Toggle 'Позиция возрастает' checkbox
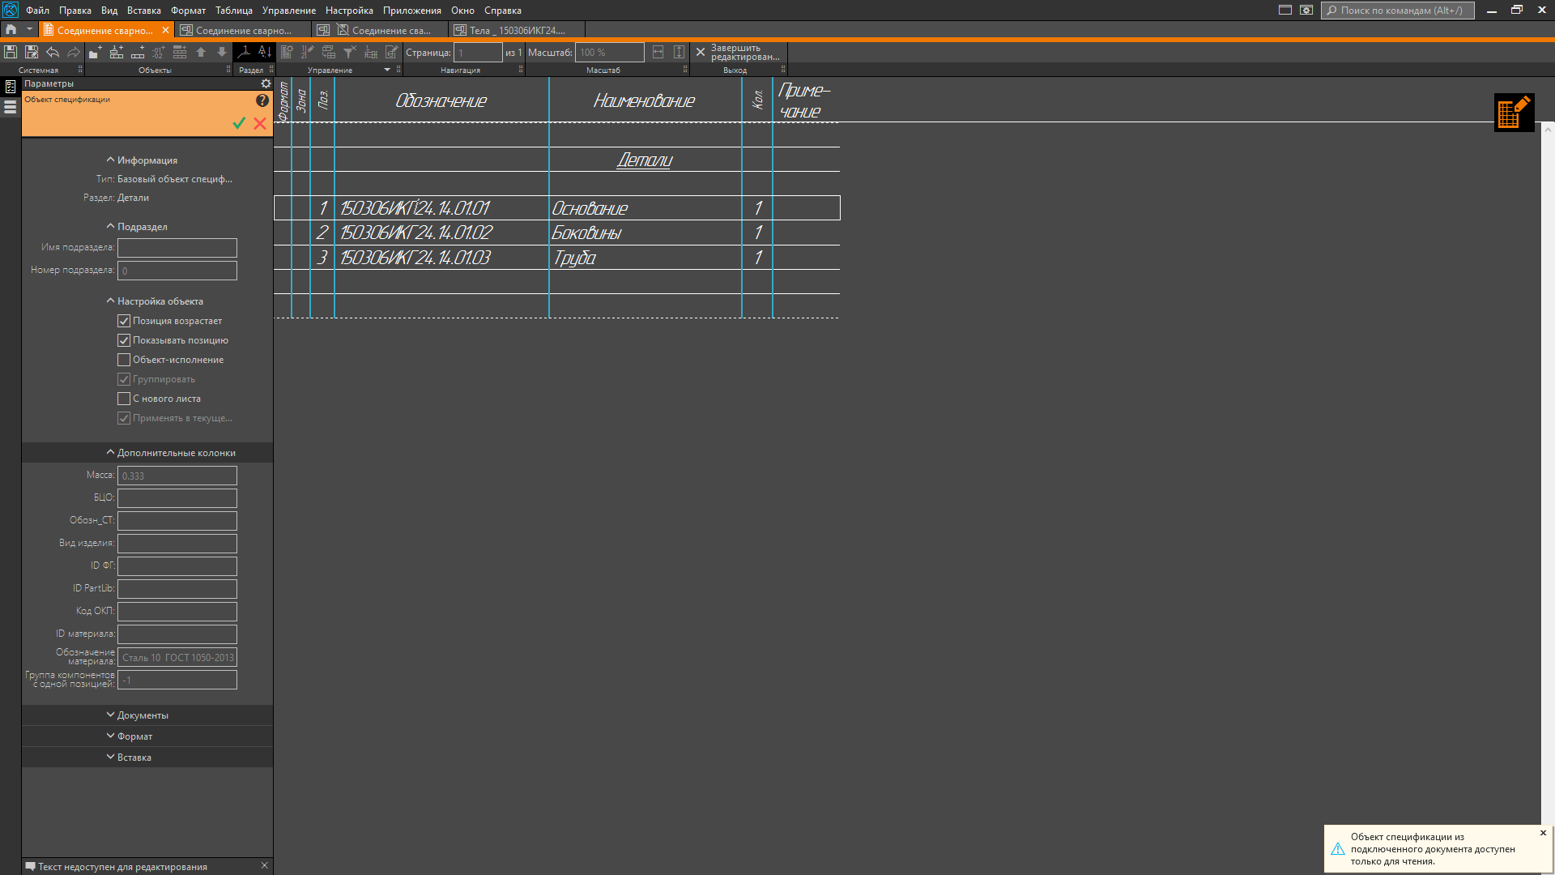Screen dimensions: 1555x875 tap(124, 321)
